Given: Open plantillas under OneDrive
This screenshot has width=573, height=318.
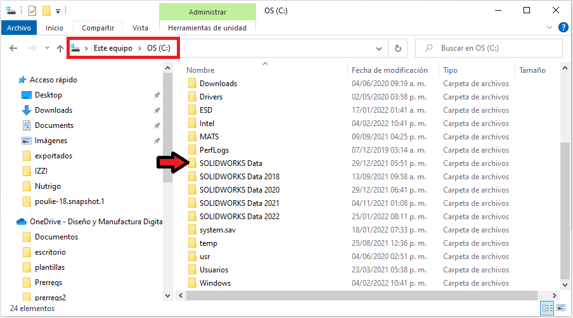Looking at the screenshot, I should [49, 267].
